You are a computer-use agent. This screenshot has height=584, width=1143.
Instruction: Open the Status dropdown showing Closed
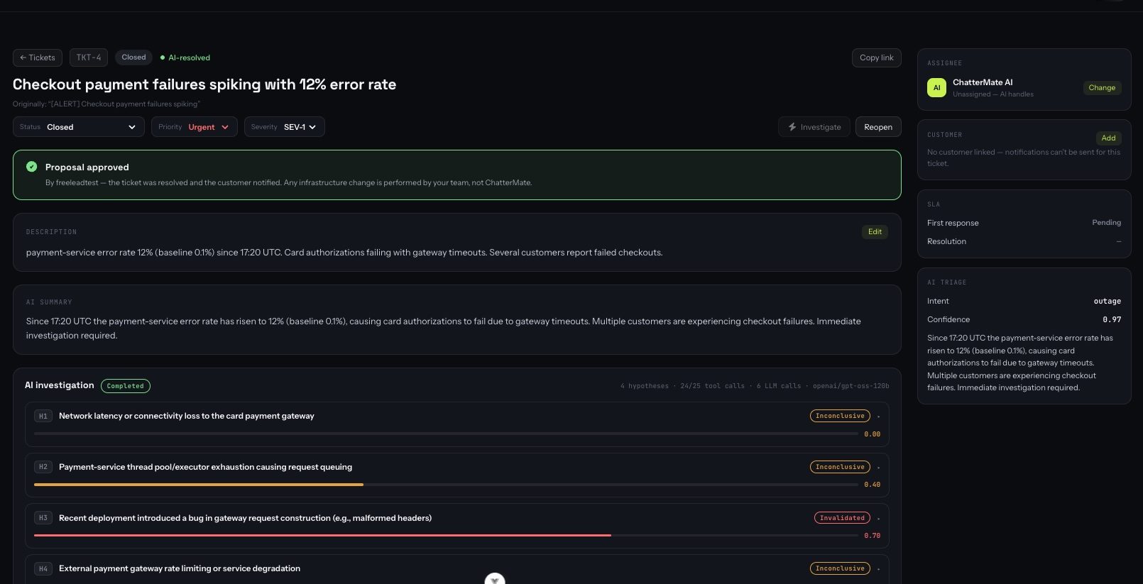pos(79,127)
